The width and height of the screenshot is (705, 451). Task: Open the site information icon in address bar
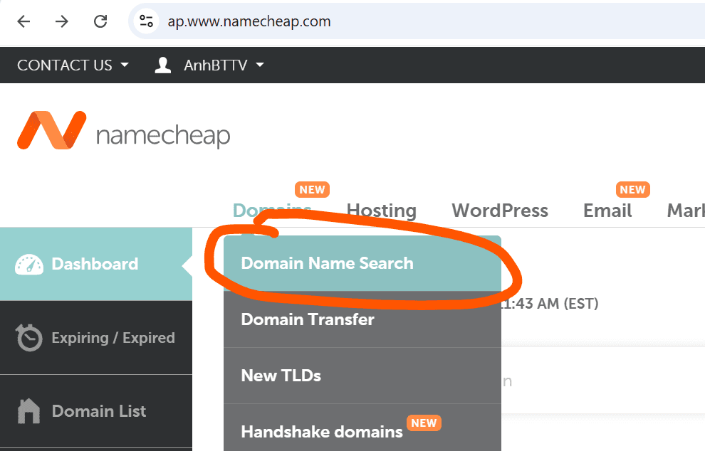click(146, 21)
